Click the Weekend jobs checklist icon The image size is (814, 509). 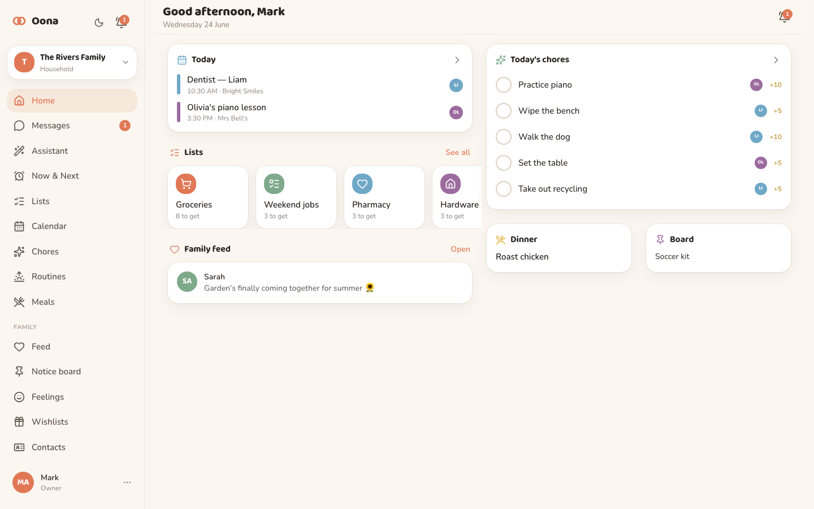click(x=274, y=184)
